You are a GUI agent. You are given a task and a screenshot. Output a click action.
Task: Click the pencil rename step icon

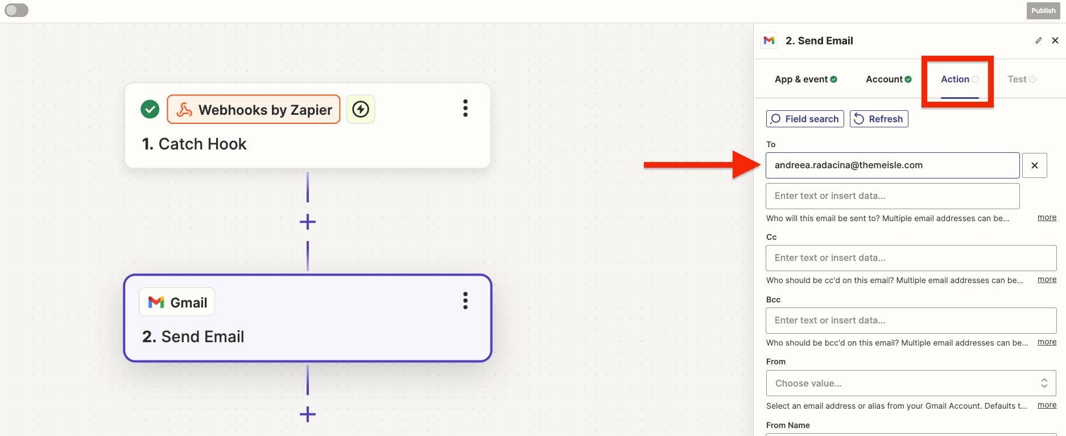[1038, 40]
